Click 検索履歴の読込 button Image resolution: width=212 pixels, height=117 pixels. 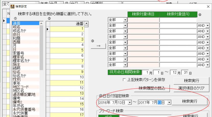click(x=152, y=88)
